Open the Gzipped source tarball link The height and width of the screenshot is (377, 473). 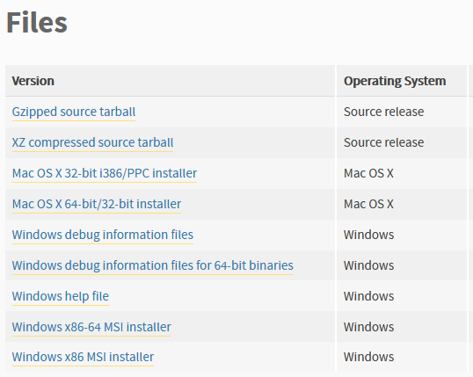(x=74, y=112)
